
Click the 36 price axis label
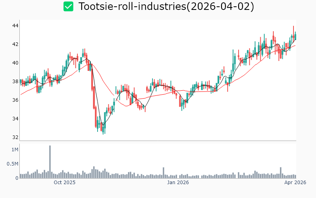15,100
